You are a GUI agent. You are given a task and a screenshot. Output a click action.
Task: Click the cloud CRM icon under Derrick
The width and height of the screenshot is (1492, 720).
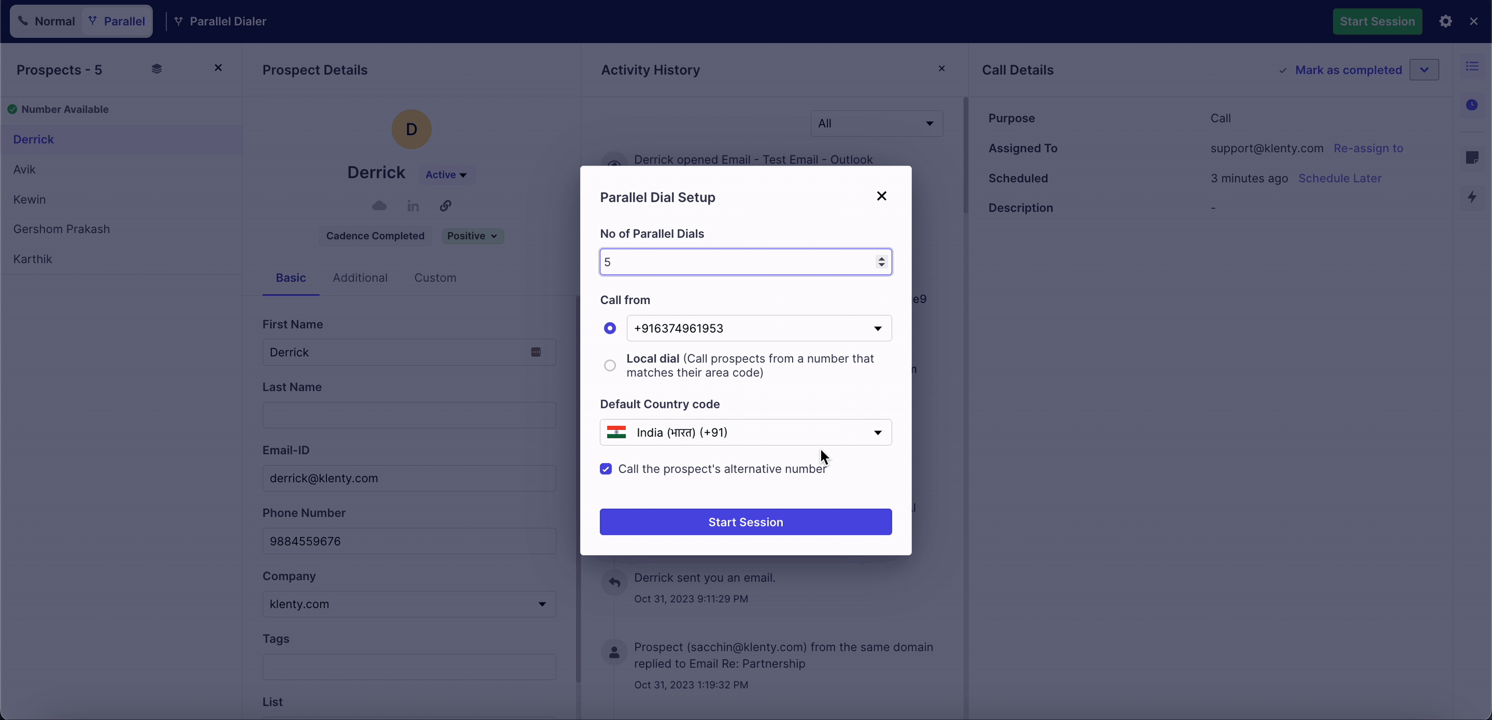tap(379, 206)
